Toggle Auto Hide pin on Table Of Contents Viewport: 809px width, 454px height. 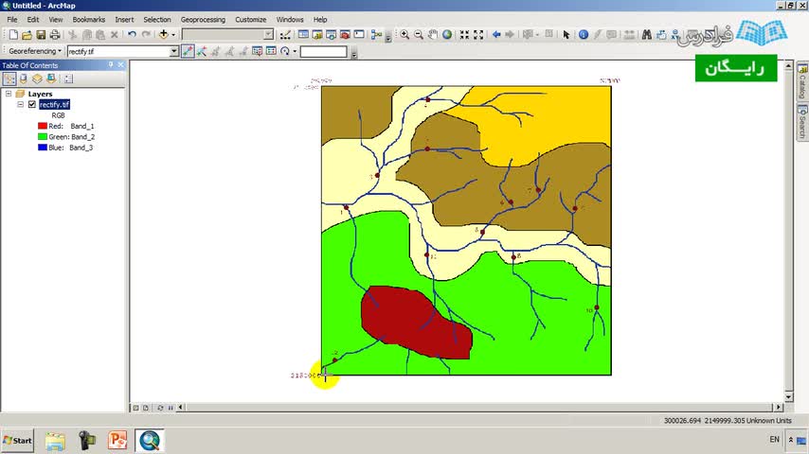[111, 65]
